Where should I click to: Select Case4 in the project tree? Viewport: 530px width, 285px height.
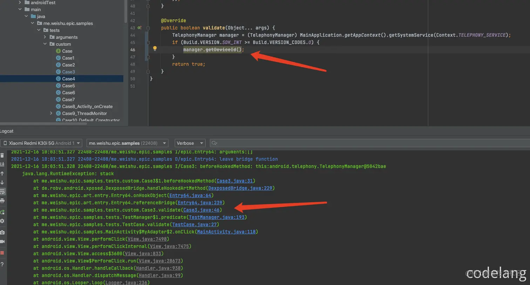point(68,79)
